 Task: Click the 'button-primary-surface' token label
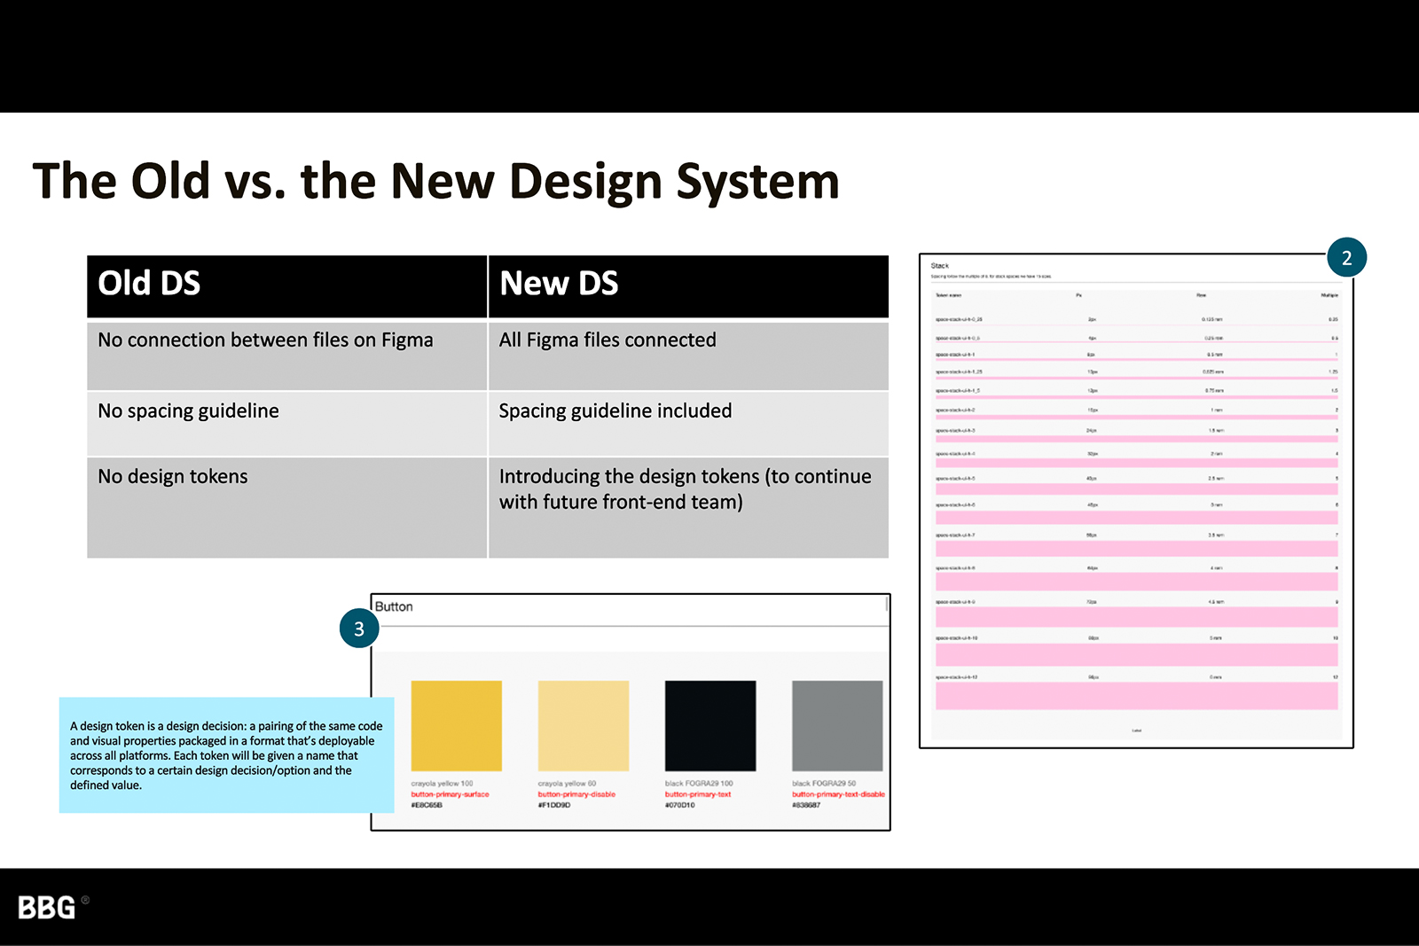(450, 794)
